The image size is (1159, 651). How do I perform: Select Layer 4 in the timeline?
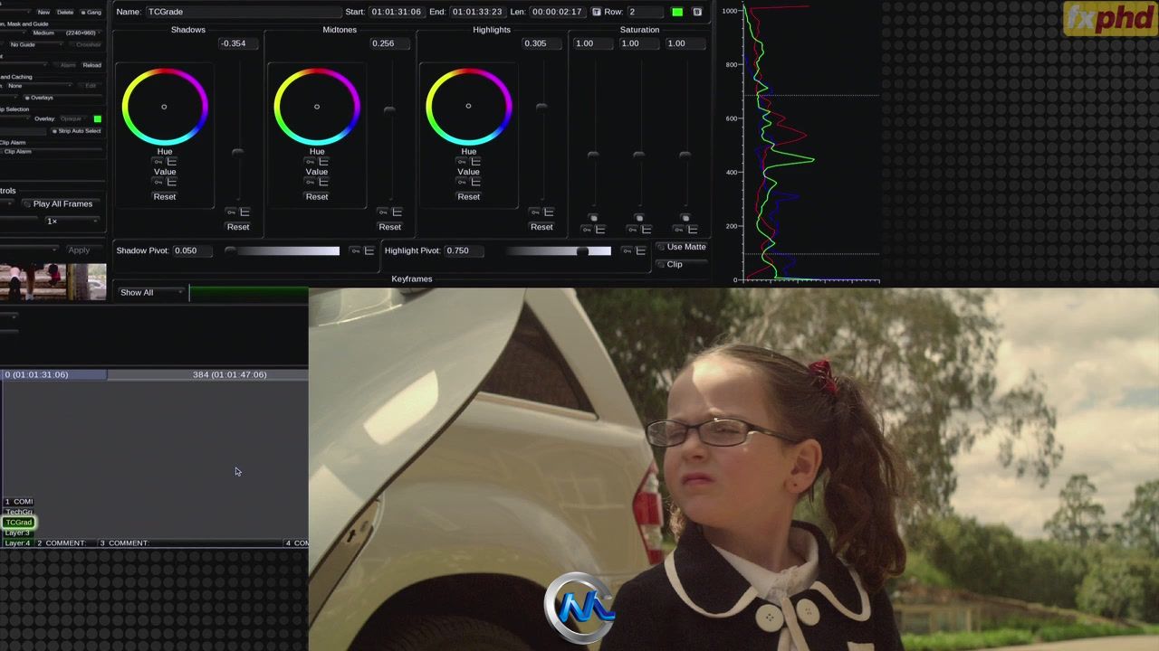17,543
